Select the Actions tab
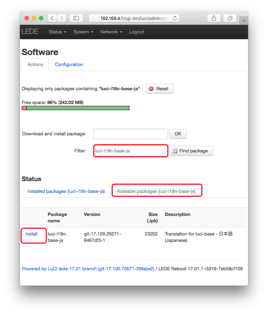The image size is (268, 314). [x=35, y=65]
